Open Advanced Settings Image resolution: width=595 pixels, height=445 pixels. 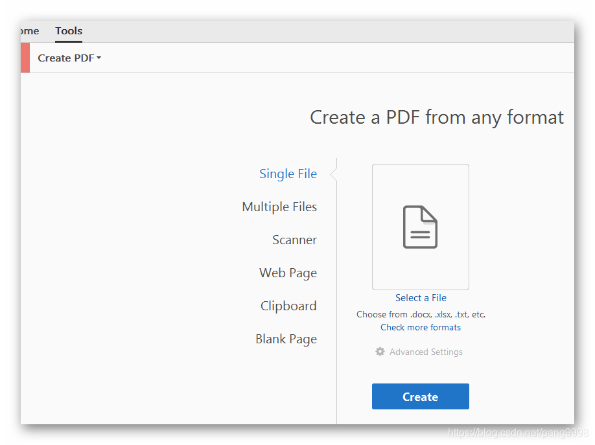(426, 352)
